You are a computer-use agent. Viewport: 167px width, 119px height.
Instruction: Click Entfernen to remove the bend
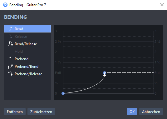point(15,112)
